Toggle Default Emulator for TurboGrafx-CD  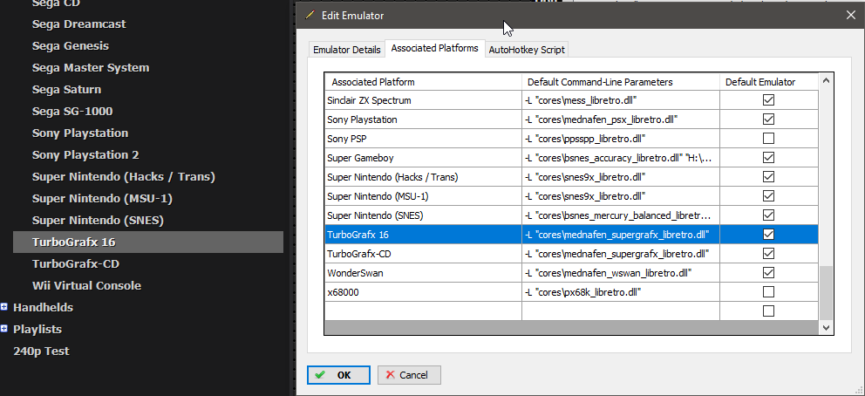pyautogui.click(x=768, y=254)
